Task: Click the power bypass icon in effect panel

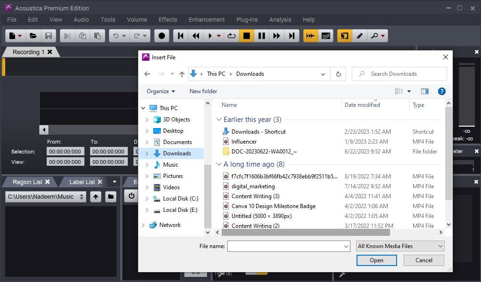Action: pyautogui.click(x=131, y=196)
